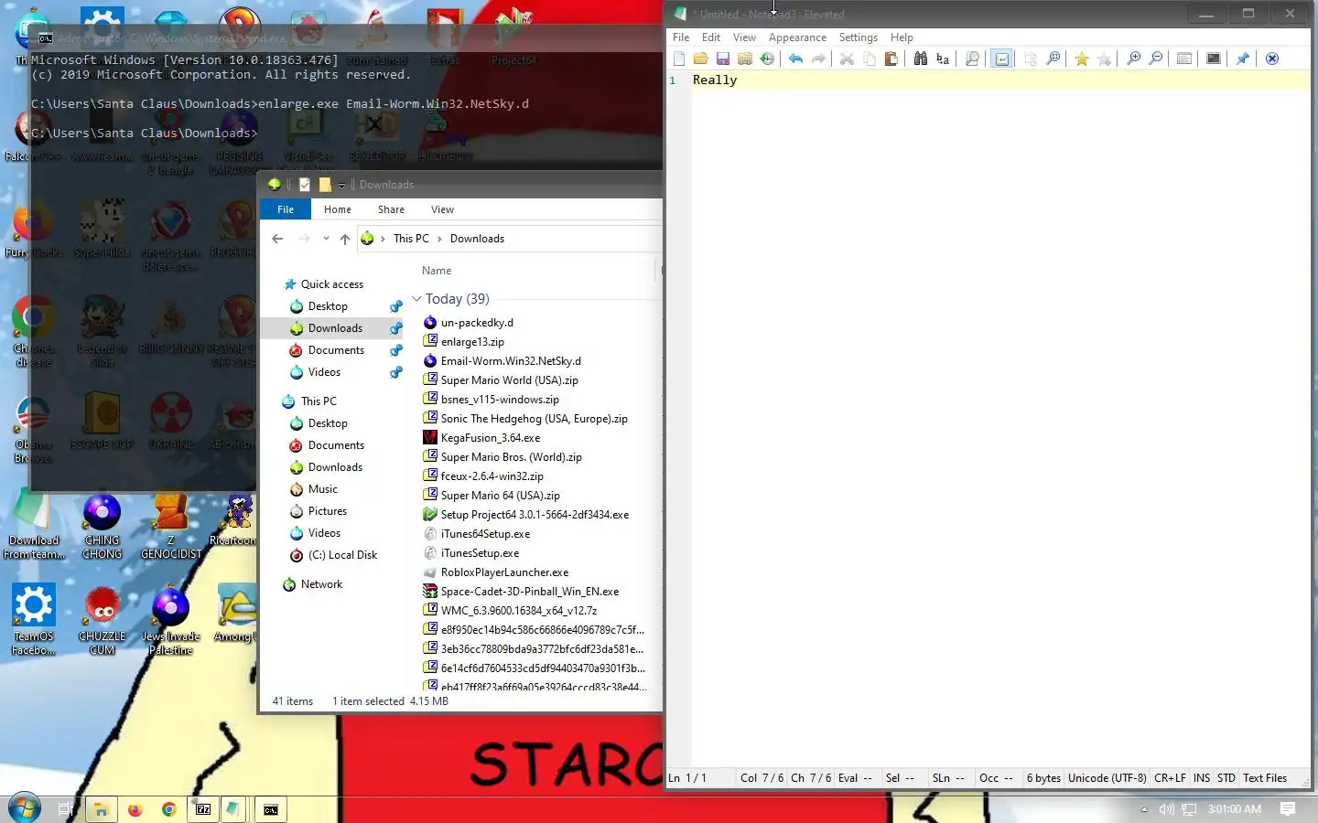This screenshot has width=1318, height=823.
Task: Open the Ricartoon desktop shortcut
Action: (236, 521)
